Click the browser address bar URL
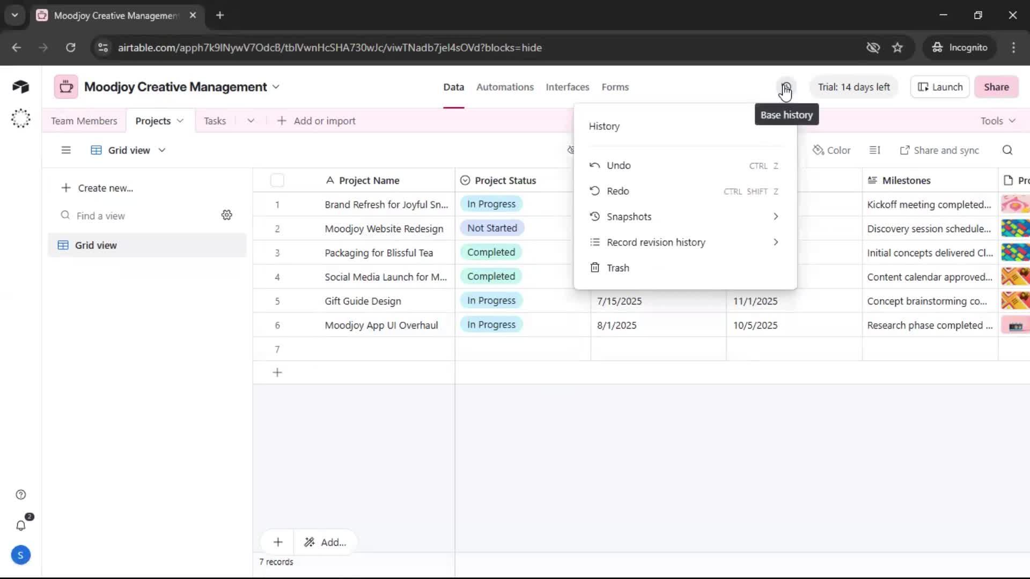The width and height of the screenshot is (1030, 579). 330,48
